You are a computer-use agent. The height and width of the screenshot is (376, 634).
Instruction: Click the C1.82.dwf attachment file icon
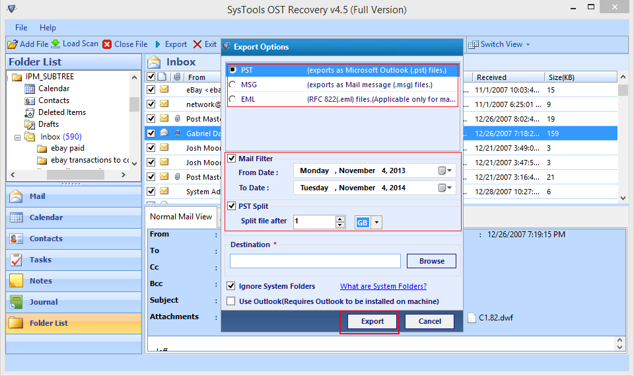coord(472,318)
